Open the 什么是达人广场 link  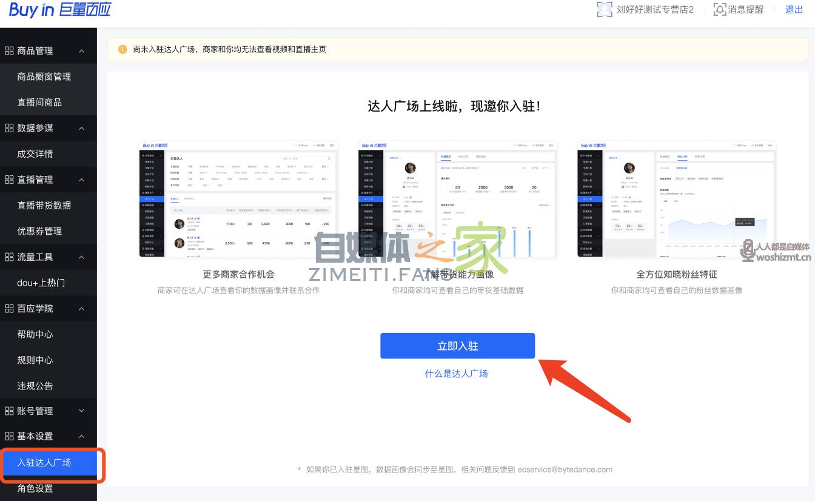(457, 374)
